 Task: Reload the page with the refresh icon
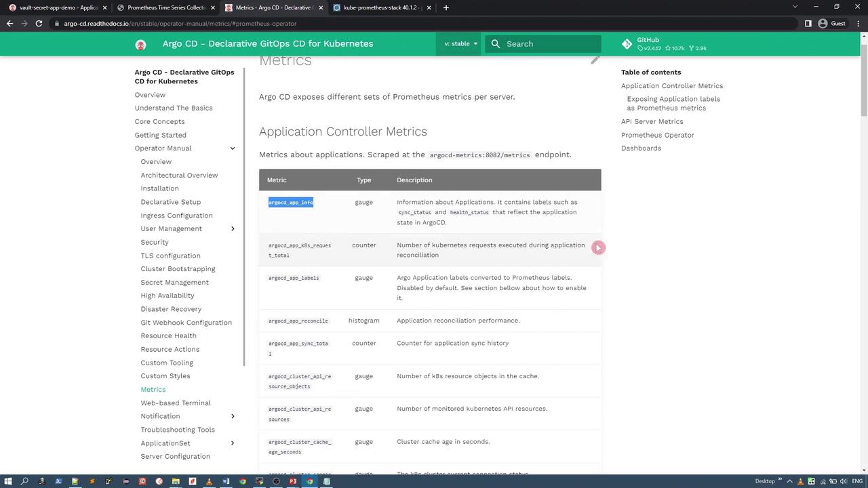[x=39, y=24]
